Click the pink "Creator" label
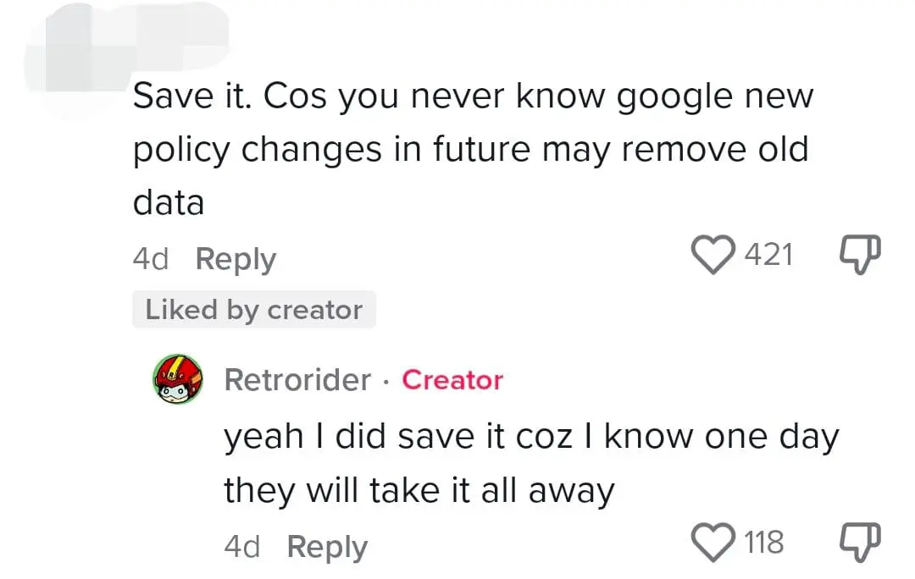The width and height of the screenshot is (915, 579). [452, 380]
